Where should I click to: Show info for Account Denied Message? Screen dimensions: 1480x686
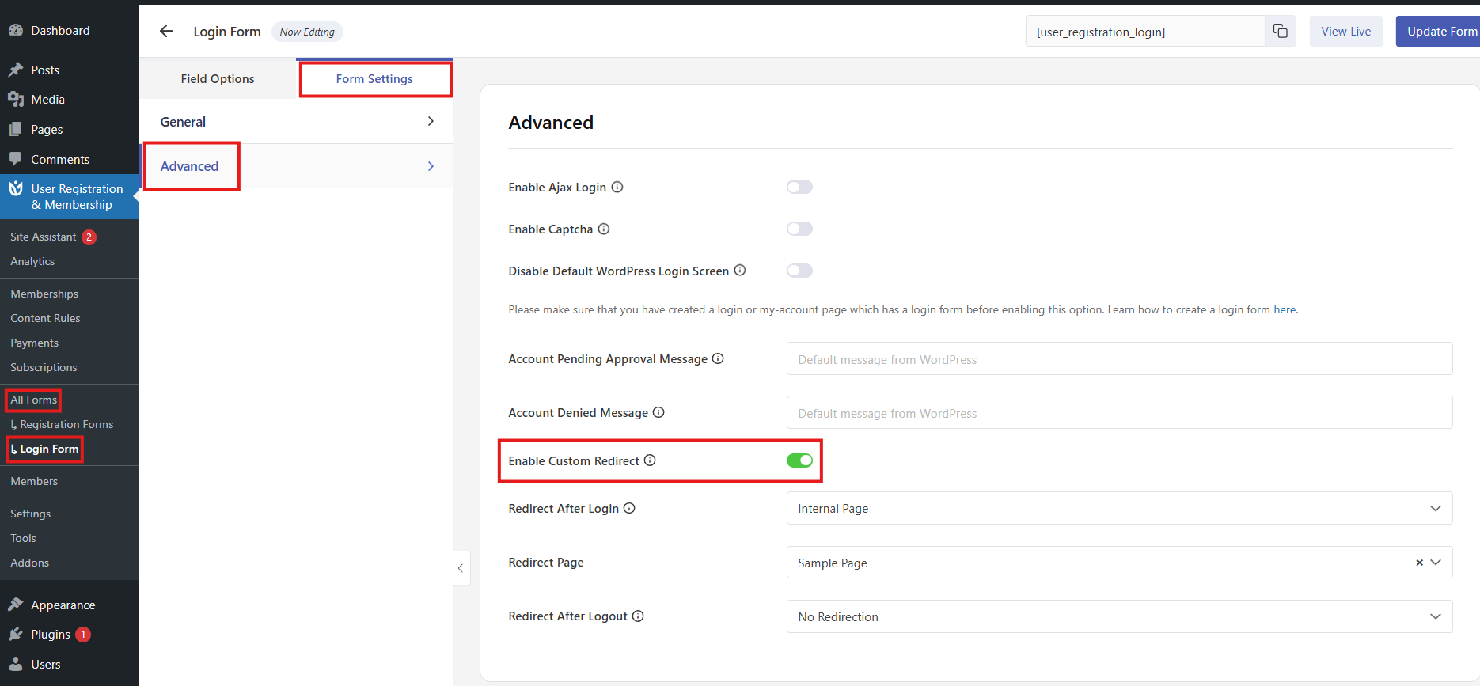point(658,412)
